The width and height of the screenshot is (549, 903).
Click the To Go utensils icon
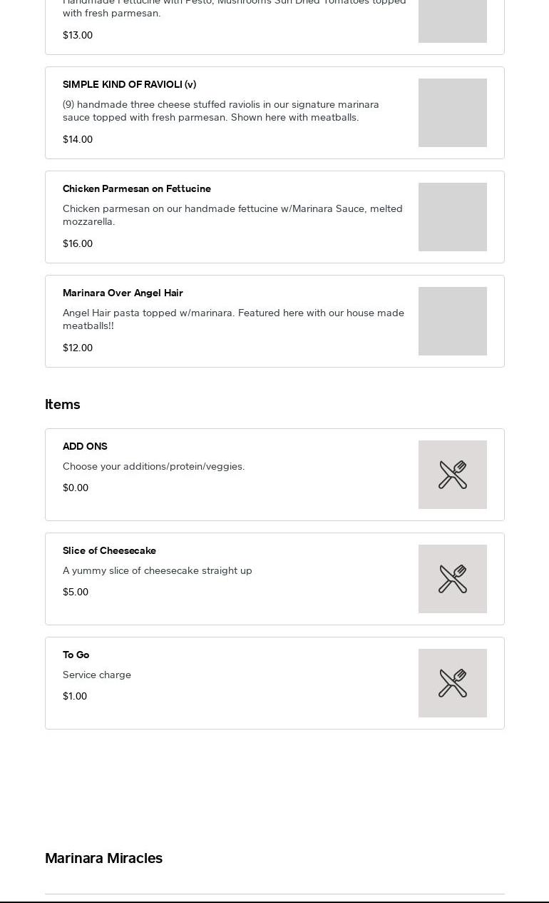[x=453, y=683]
